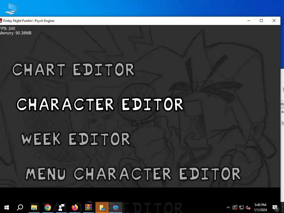Launch Firefox from the taskbar
The width and height of the screenshot is (284, 213).
(75, 207)
